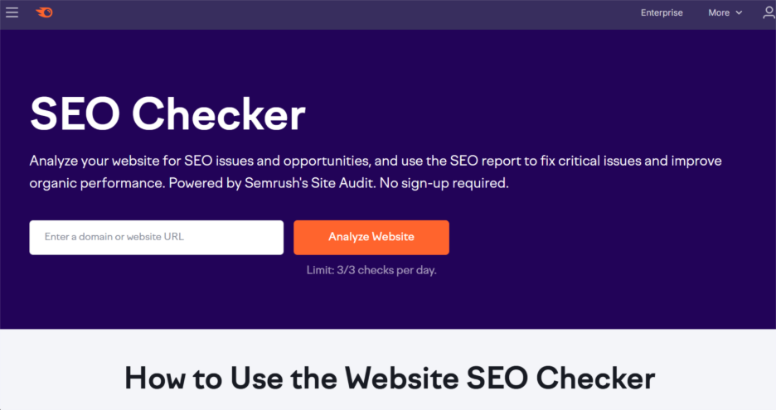Focus the domain or website URL field
The height and width of the screenshot is (410, 776).
(x=156, y=237)
